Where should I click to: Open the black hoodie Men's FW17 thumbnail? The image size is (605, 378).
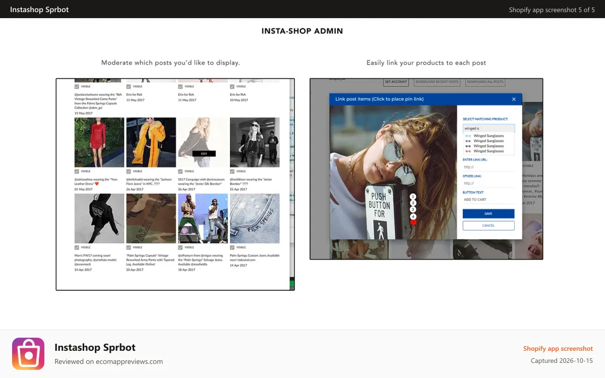99,219
